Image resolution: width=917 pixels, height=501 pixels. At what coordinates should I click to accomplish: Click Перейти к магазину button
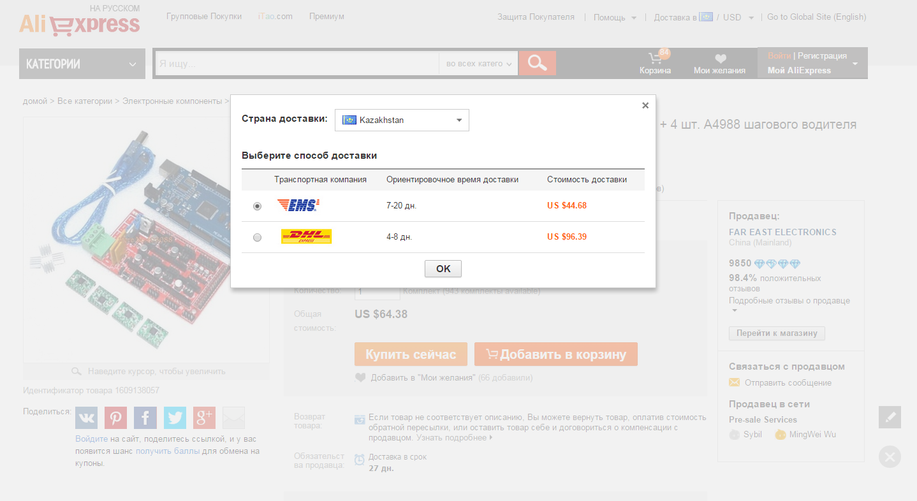point(777,333)
